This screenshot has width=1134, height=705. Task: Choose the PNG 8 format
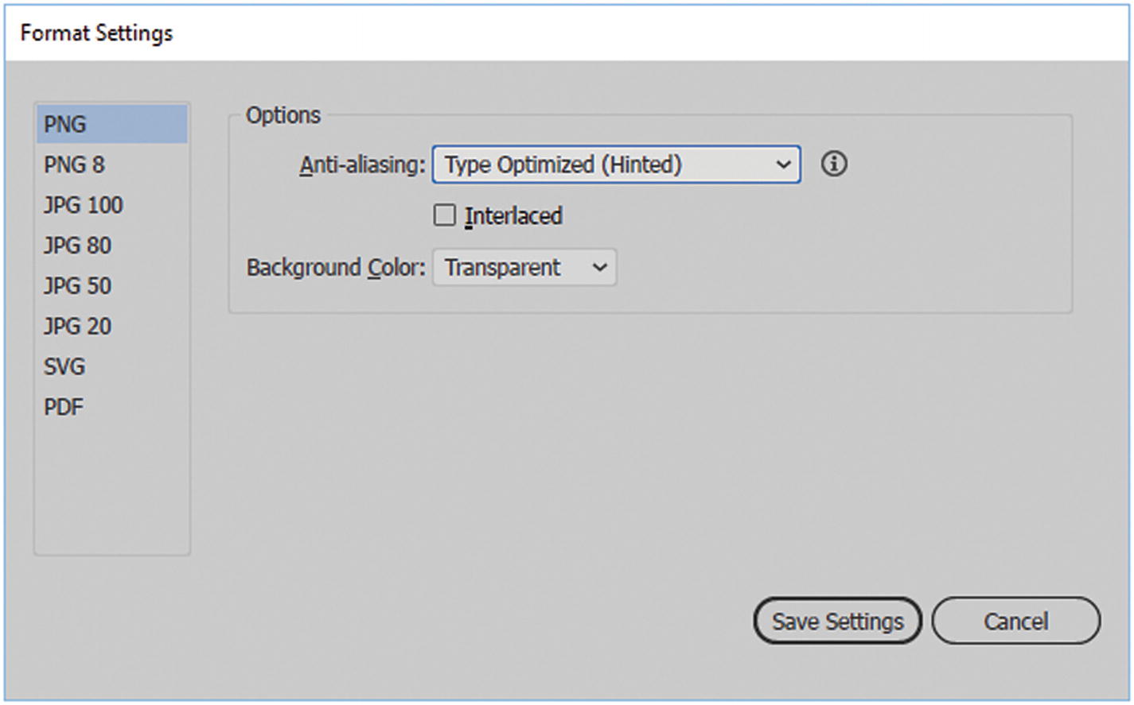pos(74,165)
